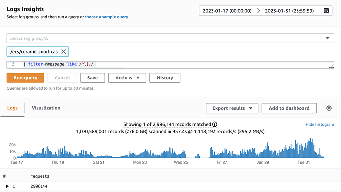Click the Run query button
341x192 pixels.
[x=25, y=78]
